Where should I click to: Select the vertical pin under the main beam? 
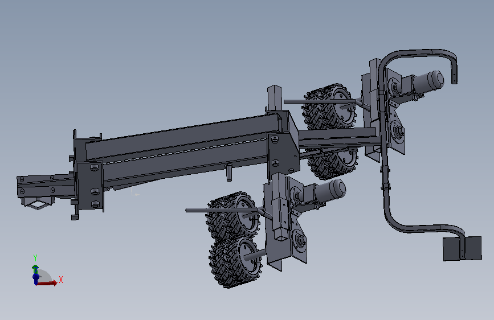point(230,173)
